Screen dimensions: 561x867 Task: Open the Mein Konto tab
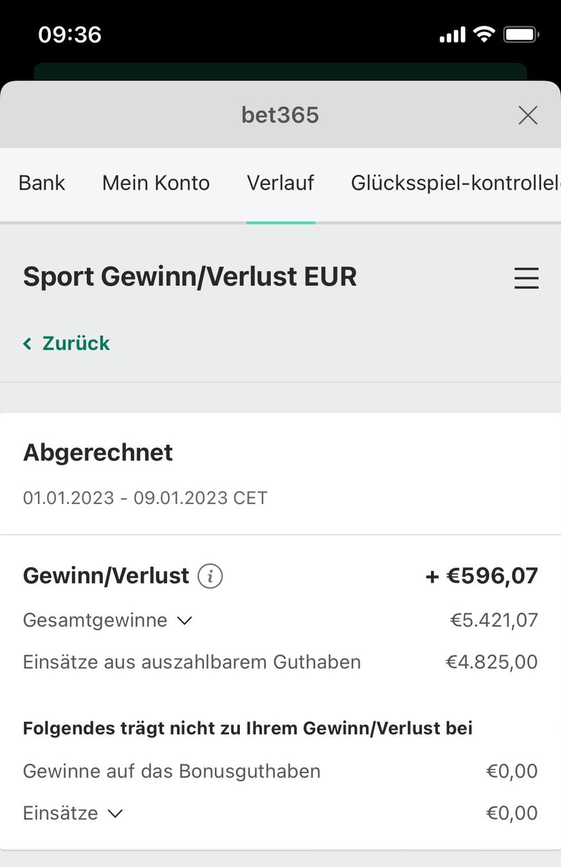tap(156, 183)
